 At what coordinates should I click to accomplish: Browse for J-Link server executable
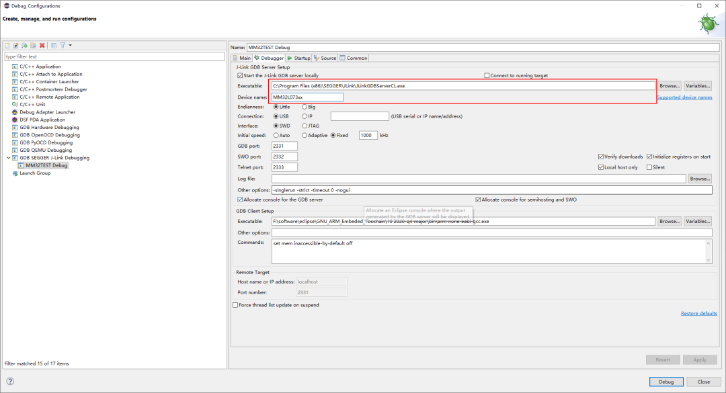click(670, 86)
